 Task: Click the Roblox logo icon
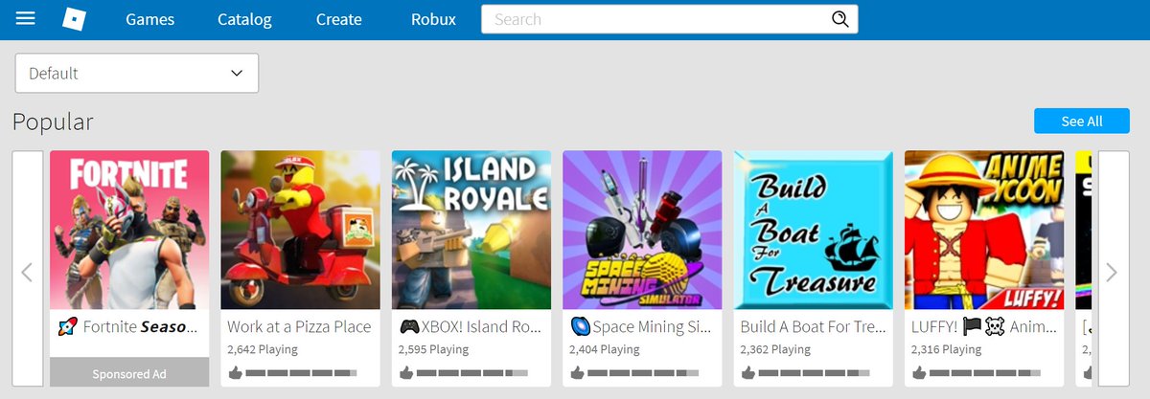[x=73, y=19]
